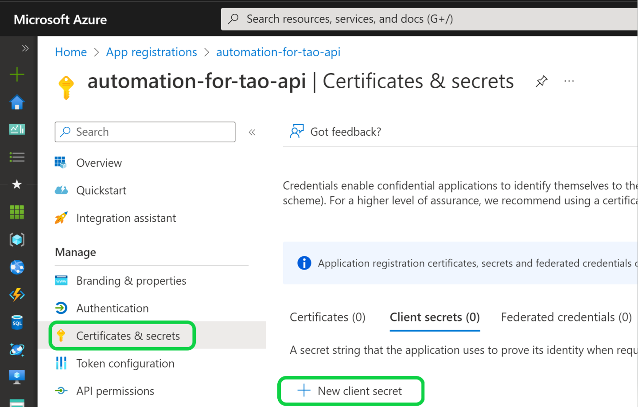638x407 pixels.
Task: Click the Favorites star icon
Action: [x=17, y=184]
